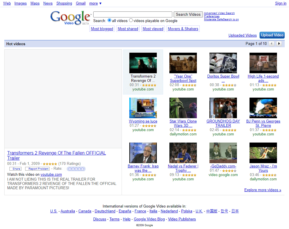Open the Help footer link
This screenshot has width=289, height=229.
[127, 219]
